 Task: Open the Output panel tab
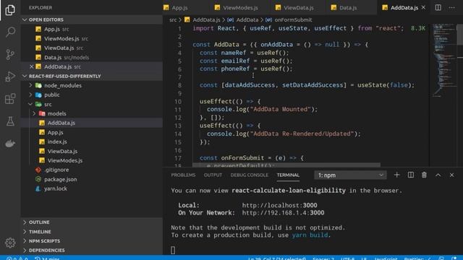pyautogui.click(x=213, y=175)
